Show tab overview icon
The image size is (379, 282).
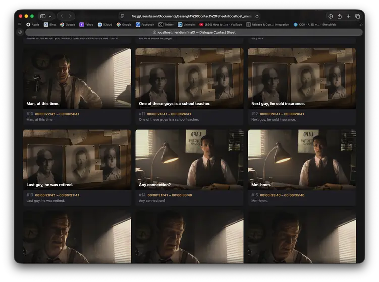358,16
